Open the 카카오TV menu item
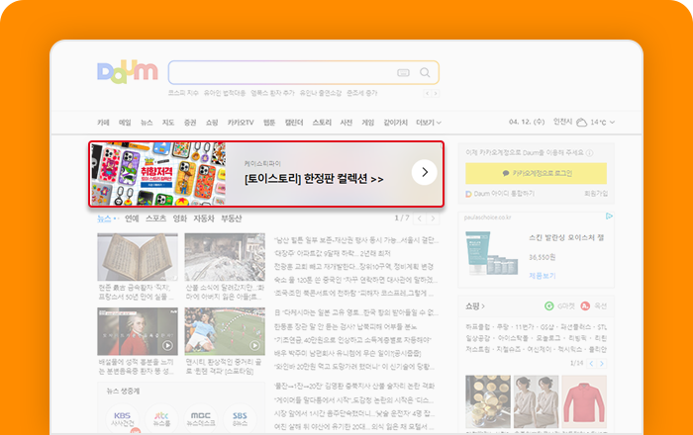693x435 pixels. 241,123
